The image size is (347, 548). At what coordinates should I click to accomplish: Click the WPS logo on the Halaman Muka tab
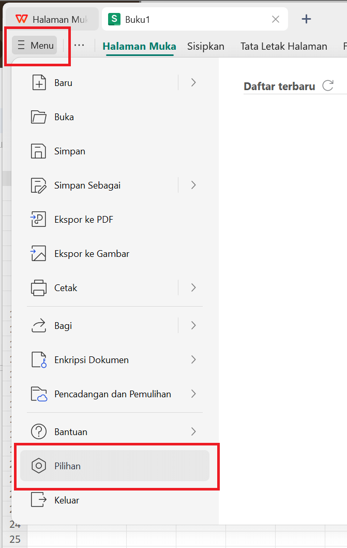pos(21,19)
